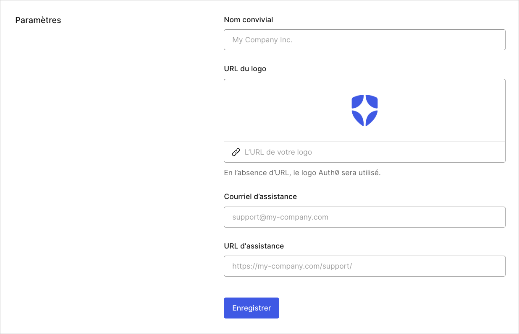Click the Courriel d'assistance label
519x334 pixels.
260,197
